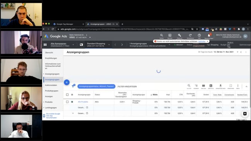
Task: Bookmark page with star icon
Action: (x=197, y=29)
